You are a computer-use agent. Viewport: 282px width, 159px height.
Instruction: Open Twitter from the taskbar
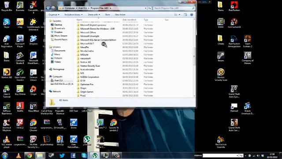(x=62, y=155)
